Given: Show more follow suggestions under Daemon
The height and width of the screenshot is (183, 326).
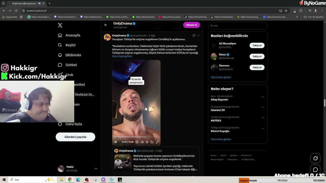Looking at the screenshot, I should [221, 77].
